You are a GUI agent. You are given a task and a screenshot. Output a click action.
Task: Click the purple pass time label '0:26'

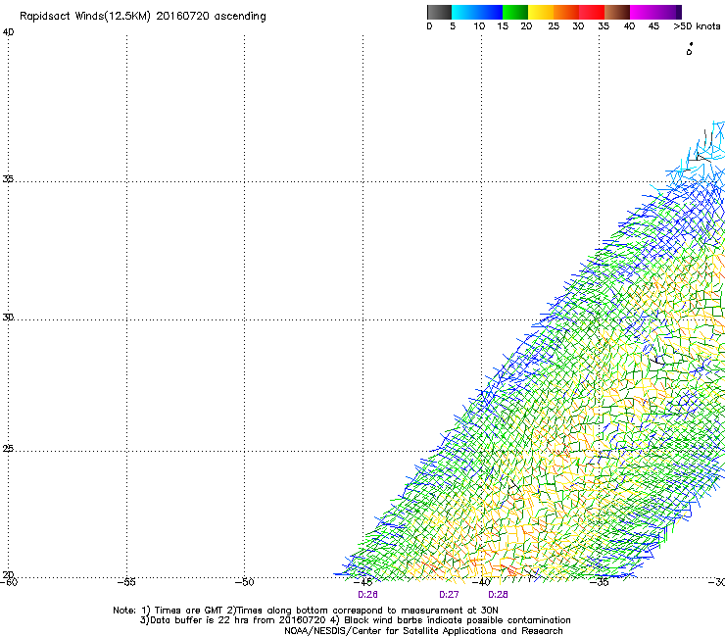(x=367, y=595)
